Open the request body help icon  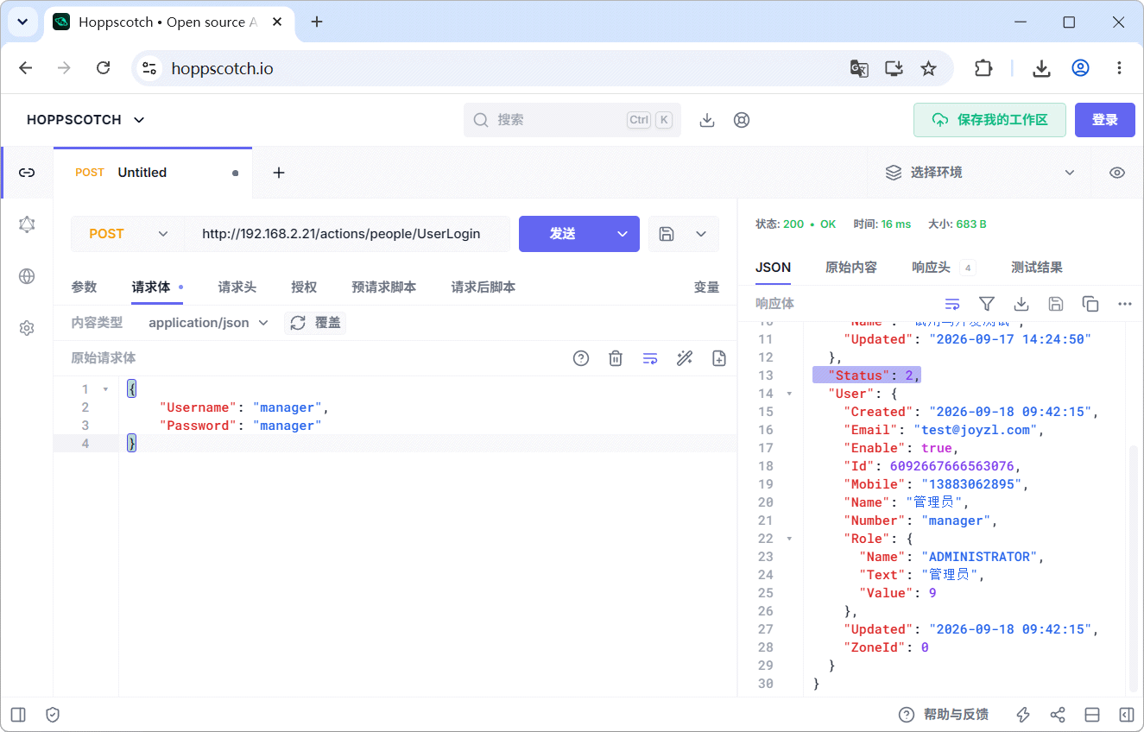581,358
